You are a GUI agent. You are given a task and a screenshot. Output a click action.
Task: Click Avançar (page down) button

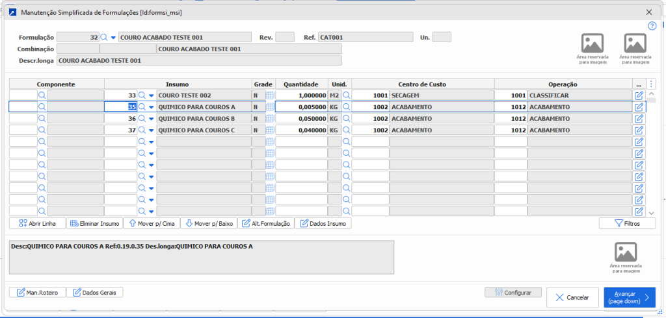(629, 297)
